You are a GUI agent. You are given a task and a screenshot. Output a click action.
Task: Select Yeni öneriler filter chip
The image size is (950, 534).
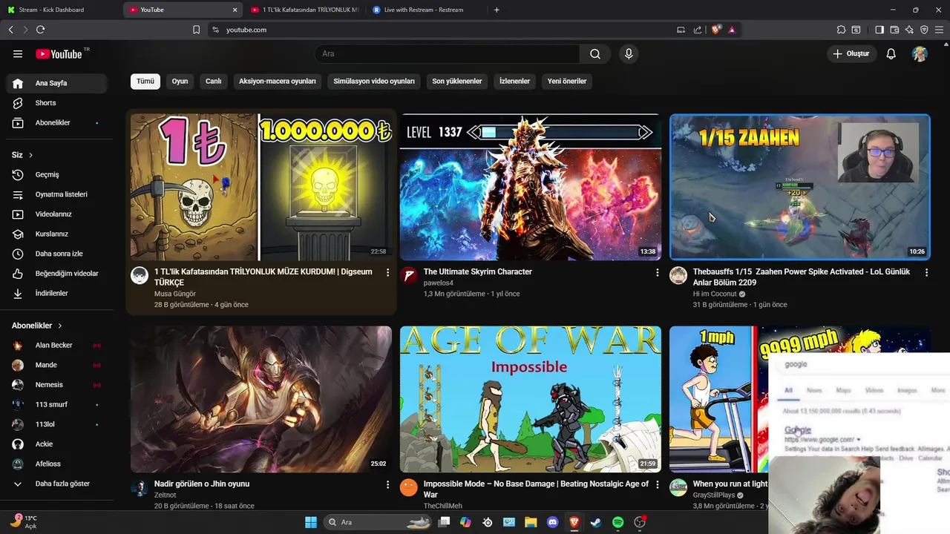(567, 82)
